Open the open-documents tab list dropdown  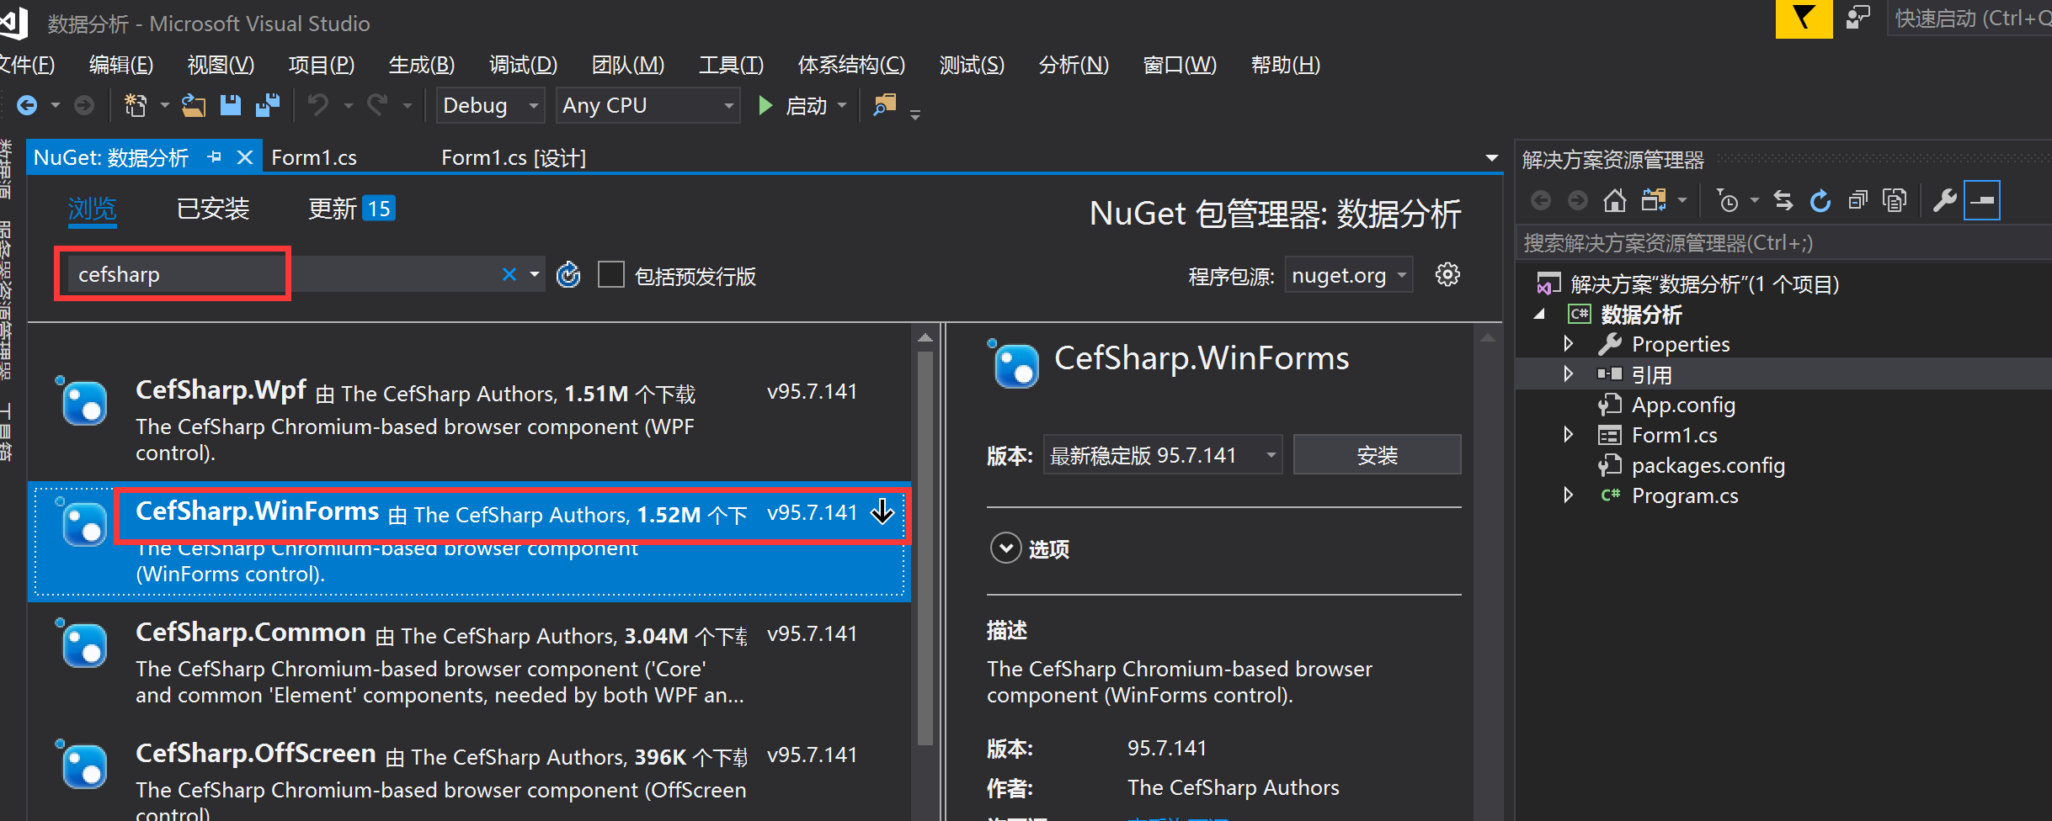[x=1491, y=157]
